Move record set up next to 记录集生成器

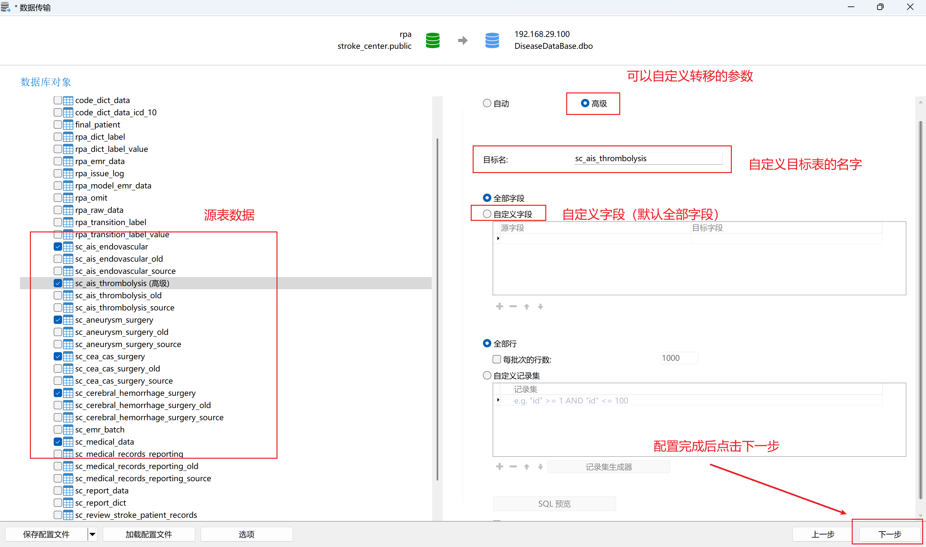527,467
